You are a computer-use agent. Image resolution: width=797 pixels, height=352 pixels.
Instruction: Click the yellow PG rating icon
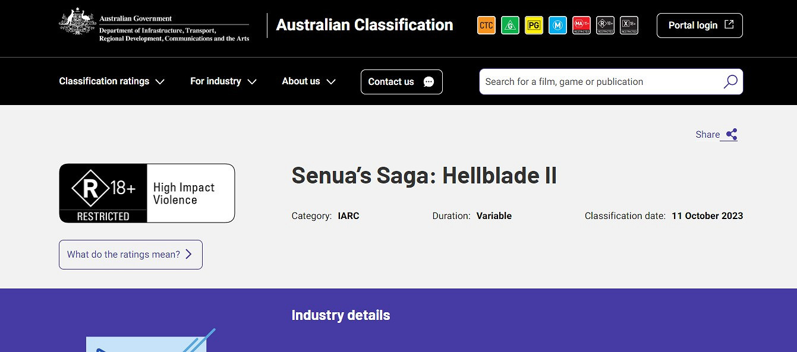pos(534,26)
